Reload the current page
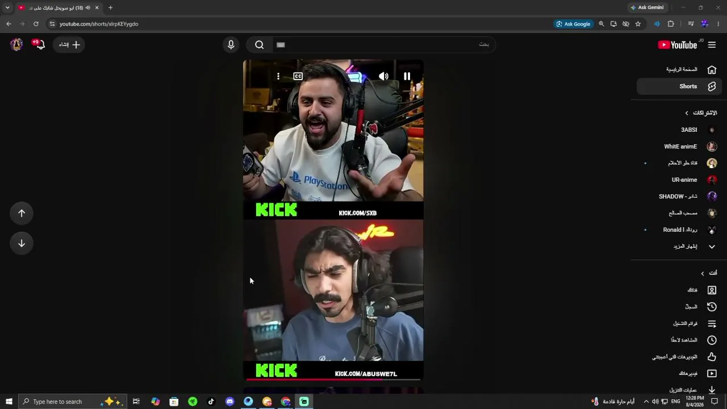Image resolution: width=727 pixels, height=409 pixels. point(36,24)
